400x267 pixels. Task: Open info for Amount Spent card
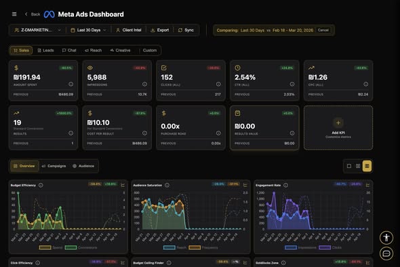click(x=71, y=84)
